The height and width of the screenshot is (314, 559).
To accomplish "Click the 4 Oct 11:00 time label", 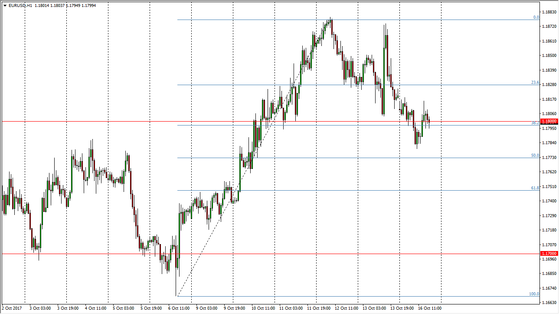I will tap(96, 308).
